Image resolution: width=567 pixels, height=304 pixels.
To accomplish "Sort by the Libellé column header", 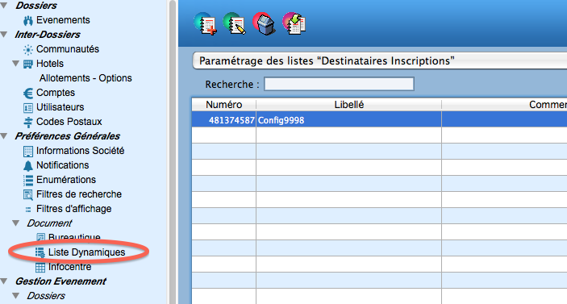I will (349, 105).
